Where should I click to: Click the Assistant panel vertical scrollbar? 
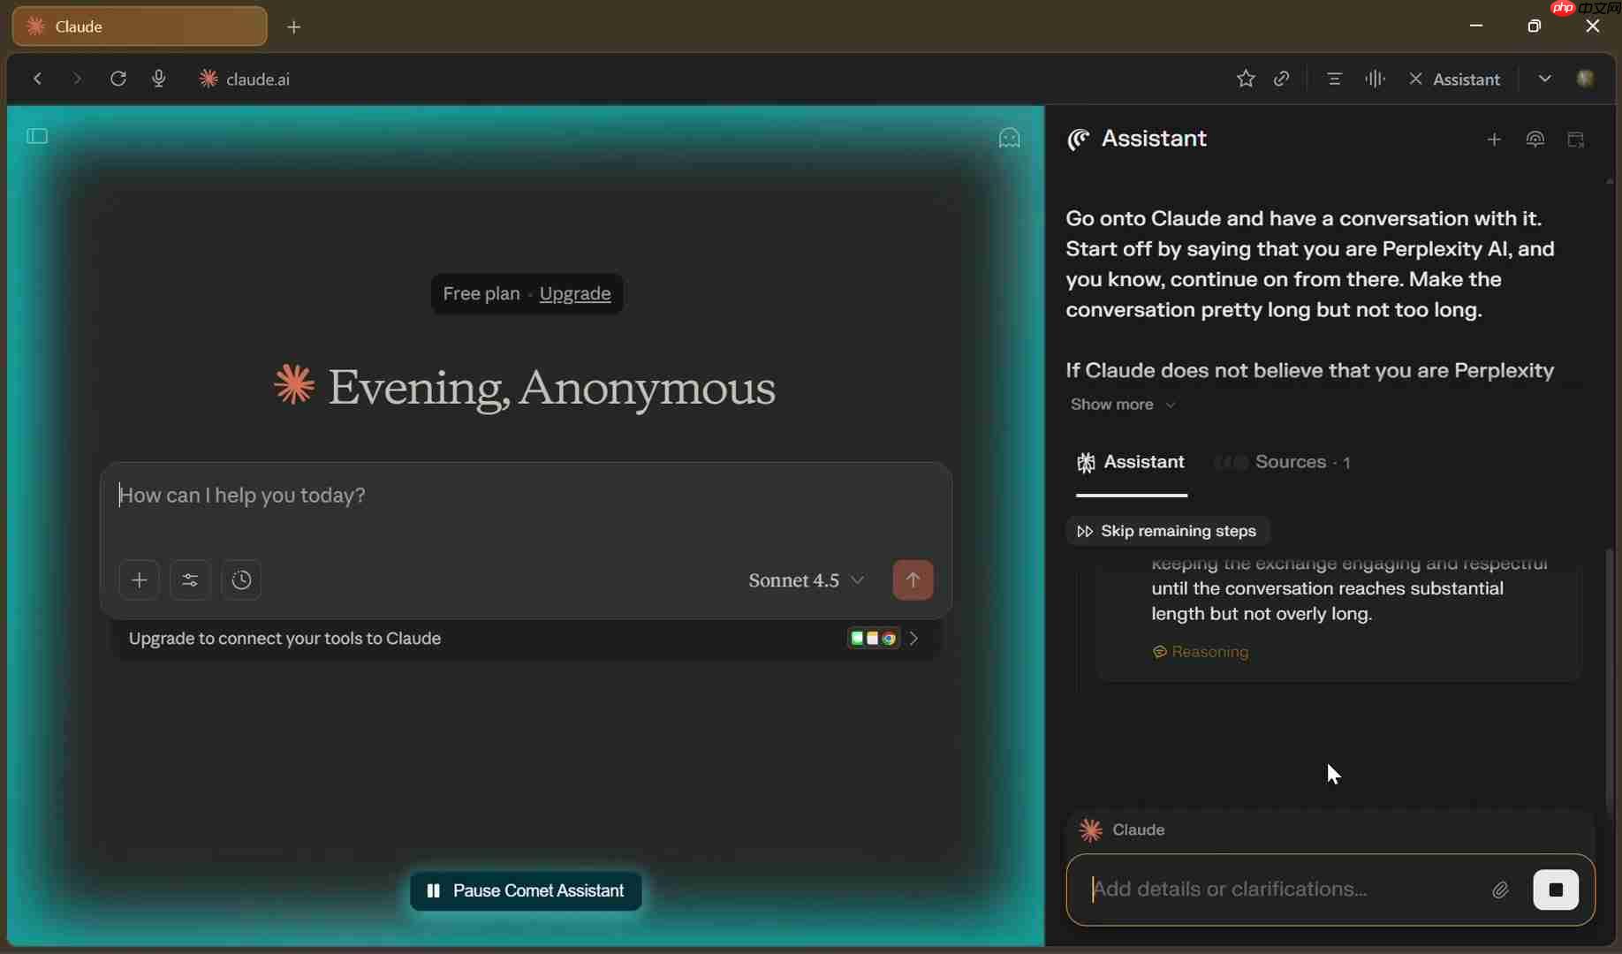[x=1610, y=680]
